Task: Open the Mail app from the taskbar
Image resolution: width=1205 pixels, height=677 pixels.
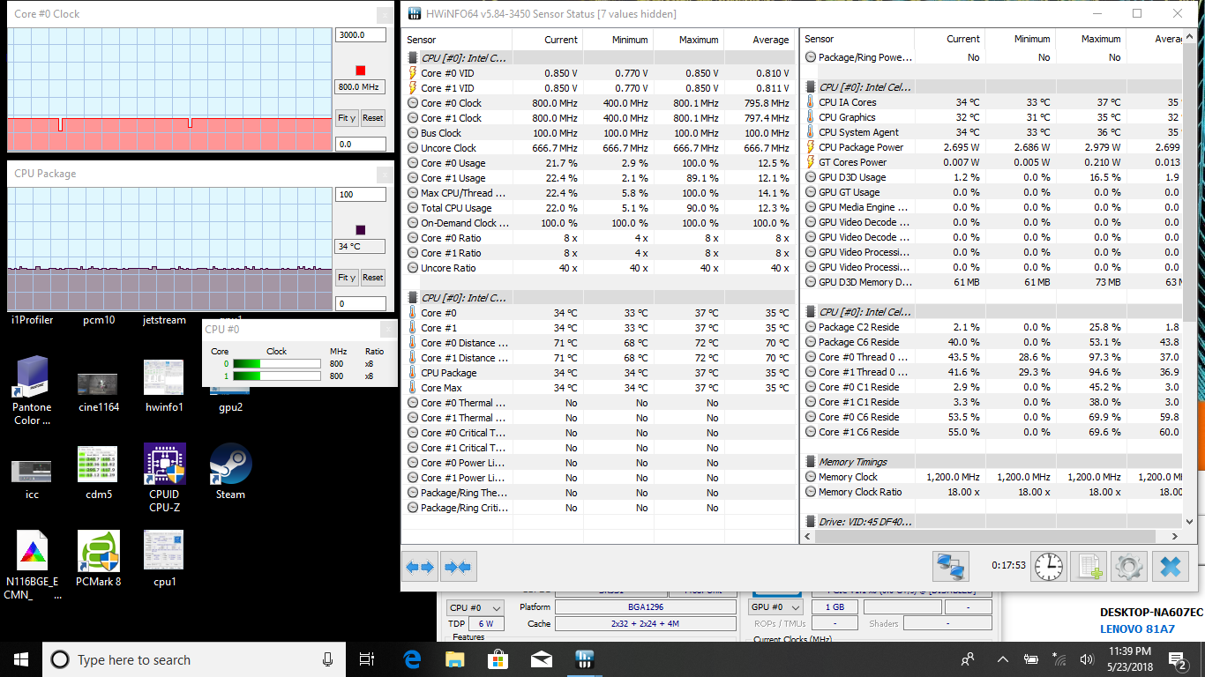Action: (x=541, y=658)
